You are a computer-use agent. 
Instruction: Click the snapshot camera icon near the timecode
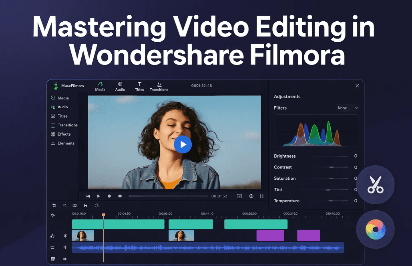tap(252, 196)
